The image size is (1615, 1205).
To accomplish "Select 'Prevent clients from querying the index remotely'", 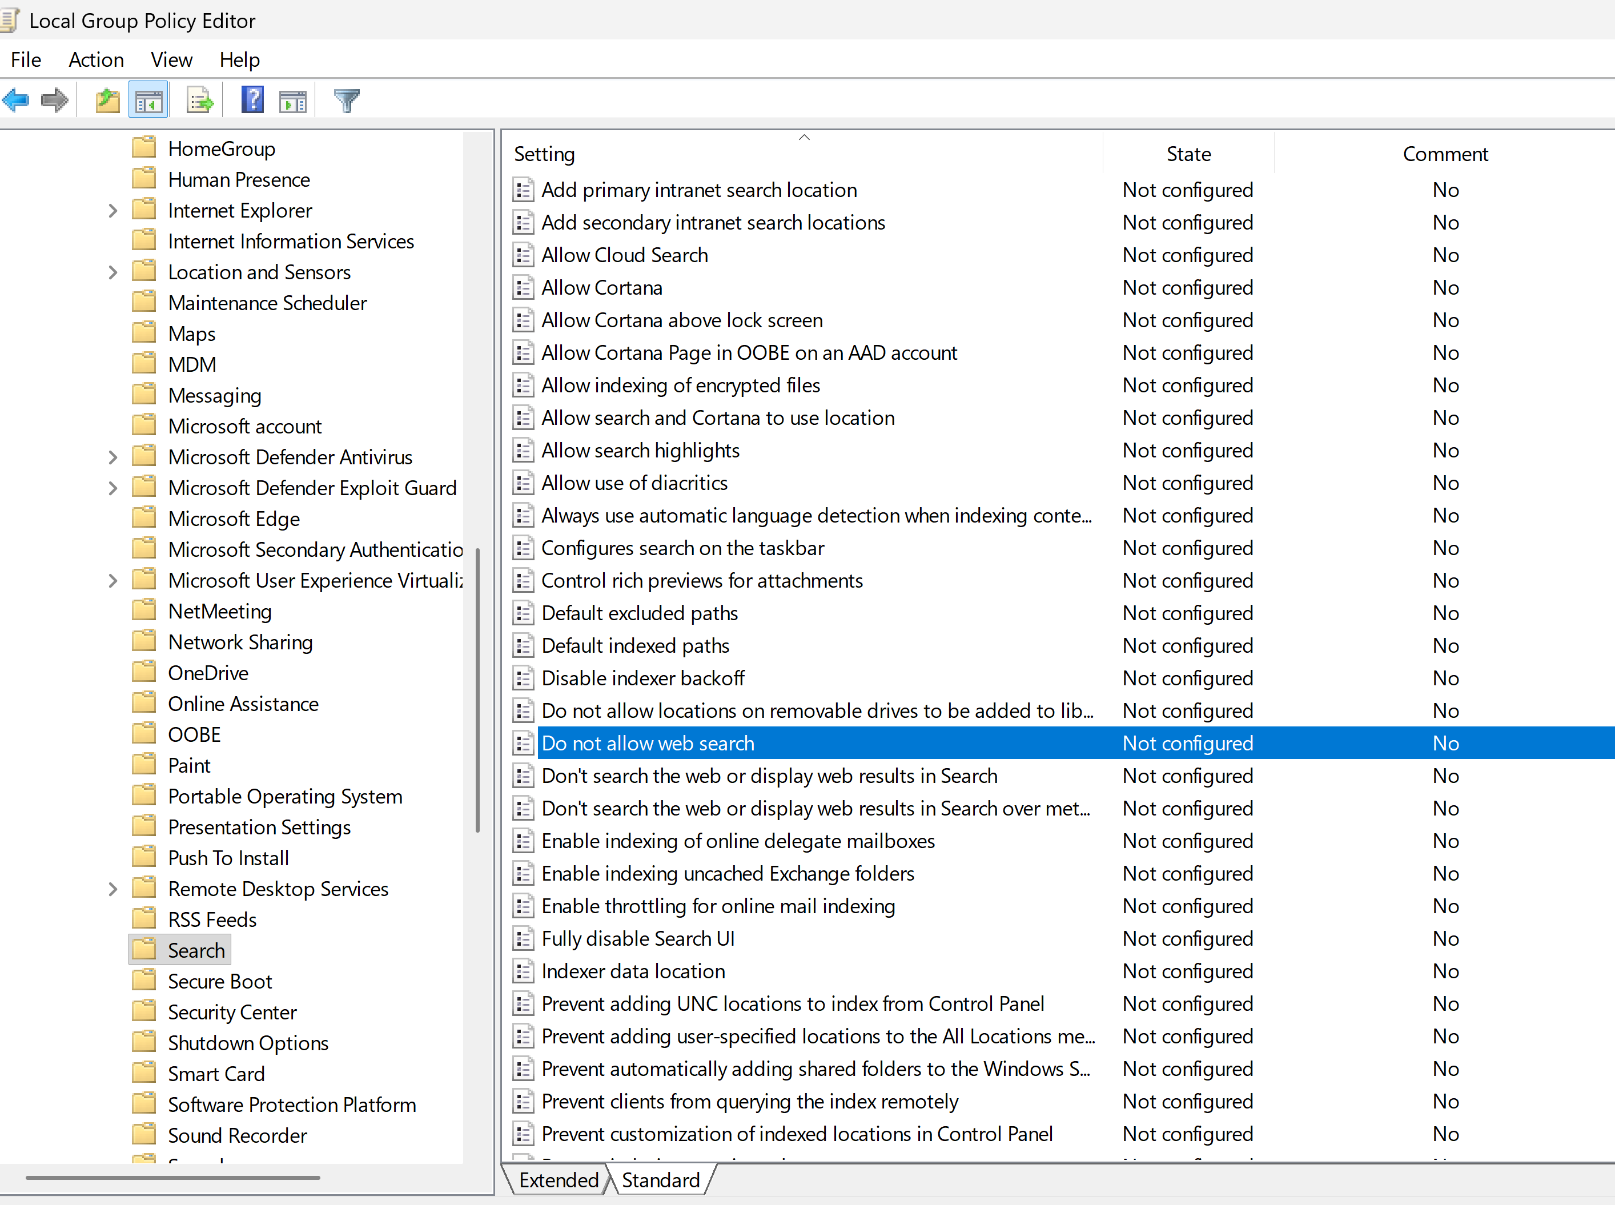I will [749, 1102].
